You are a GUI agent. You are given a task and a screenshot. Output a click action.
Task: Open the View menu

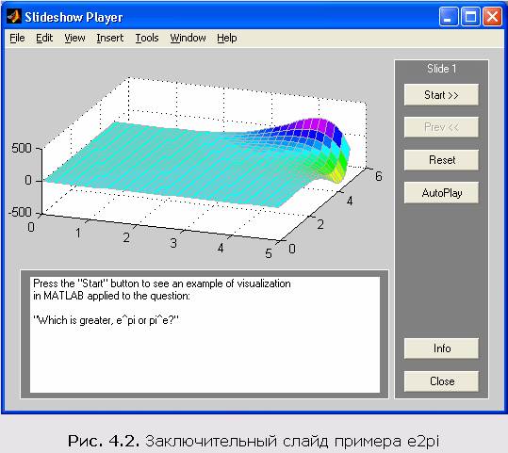click(74, 38)
